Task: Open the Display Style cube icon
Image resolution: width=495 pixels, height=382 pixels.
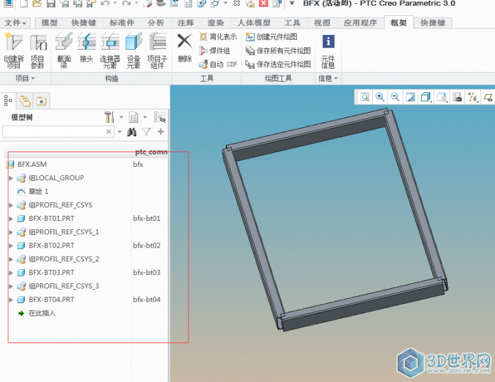Action: coord(426,97)
